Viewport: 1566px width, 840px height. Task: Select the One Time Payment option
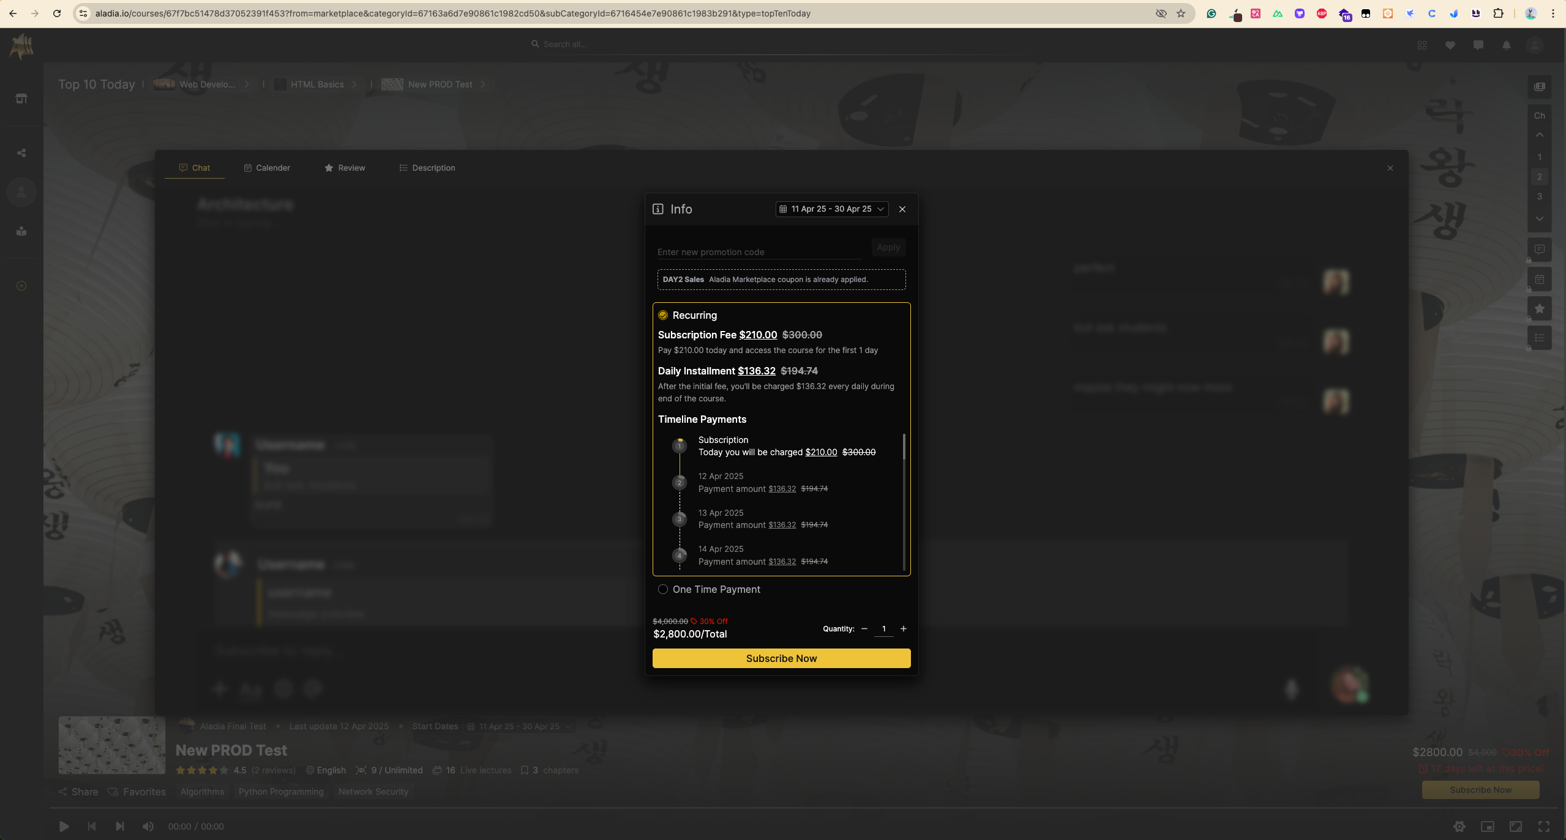tap(663, 589)
